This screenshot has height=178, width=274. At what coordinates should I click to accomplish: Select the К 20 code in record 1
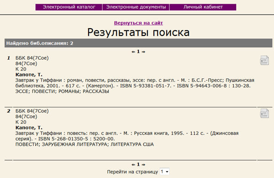(21, 69)
